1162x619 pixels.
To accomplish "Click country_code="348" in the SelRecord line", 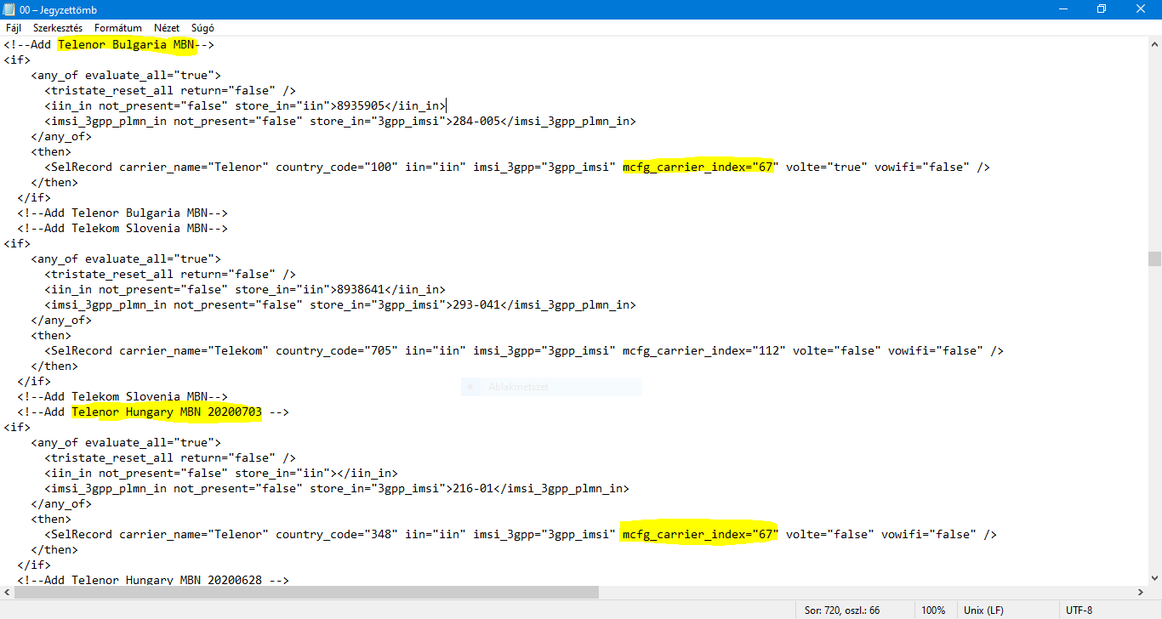I will [337, 535].
